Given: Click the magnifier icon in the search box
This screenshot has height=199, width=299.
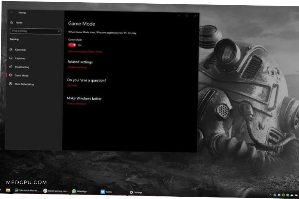Looking at the screenshot, I should (59, 31).
